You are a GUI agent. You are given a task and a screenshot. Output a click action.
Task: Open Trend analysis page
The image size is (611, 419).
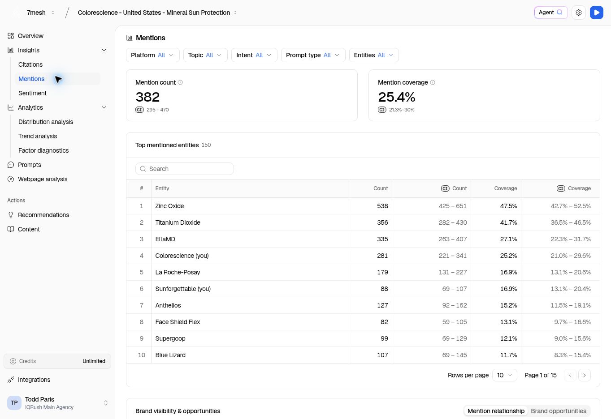[x=38, y=136]
